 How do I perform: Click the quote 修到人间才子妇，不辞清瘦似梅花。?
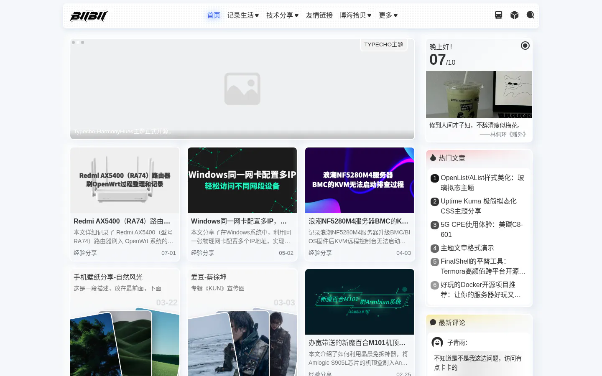click(x=477, y=125)
